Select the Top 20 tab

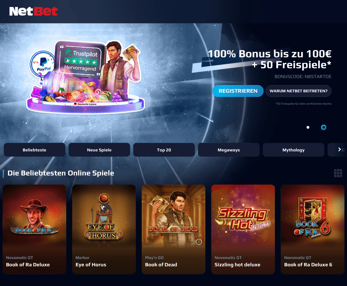(x=164, y=150)
